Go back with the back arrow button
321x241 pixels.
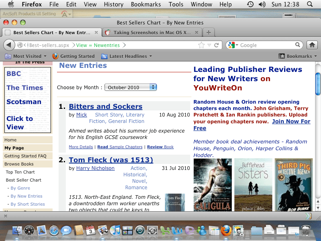tap(9, 45)
